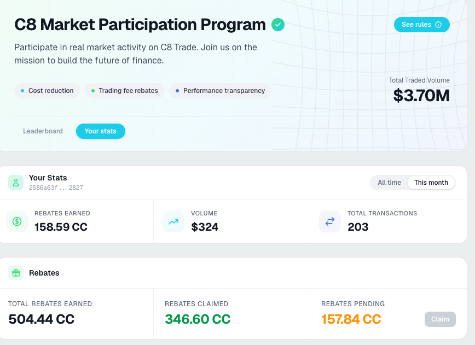Select the All time filter
Viewport: 475px width, 345px height.
(x=389, y=183)
